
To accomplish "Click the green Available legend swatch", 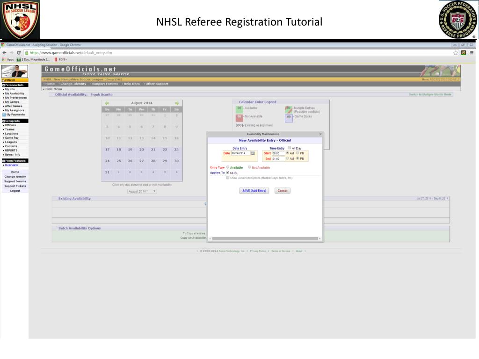I will point(239,109).
